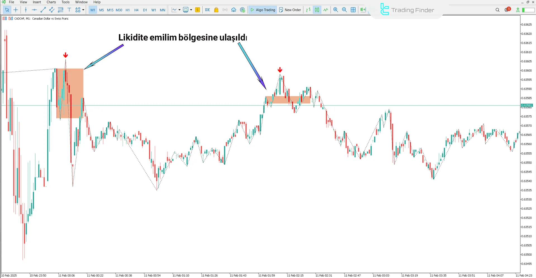The width and height of the screenshot is (536, 278).
Task: Open the Charts menu
Action: [51, 2]
